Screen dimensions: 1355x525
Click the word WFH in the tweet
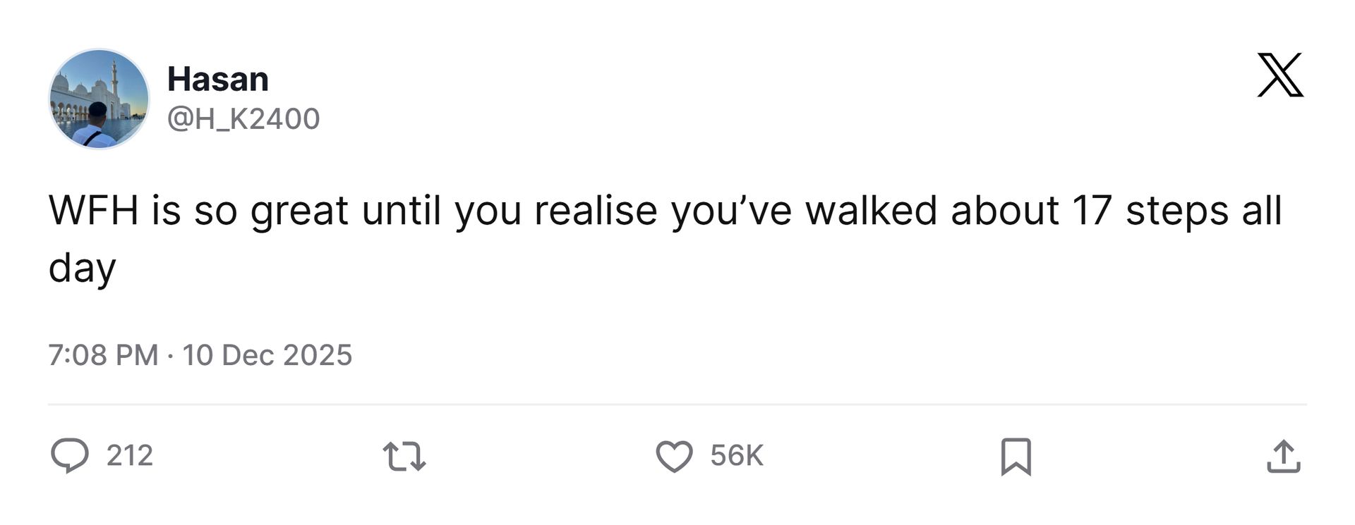[93, 210]
